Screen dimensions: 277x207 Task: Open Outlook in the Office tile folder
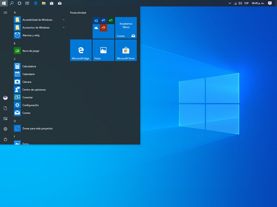pos(96,21)
